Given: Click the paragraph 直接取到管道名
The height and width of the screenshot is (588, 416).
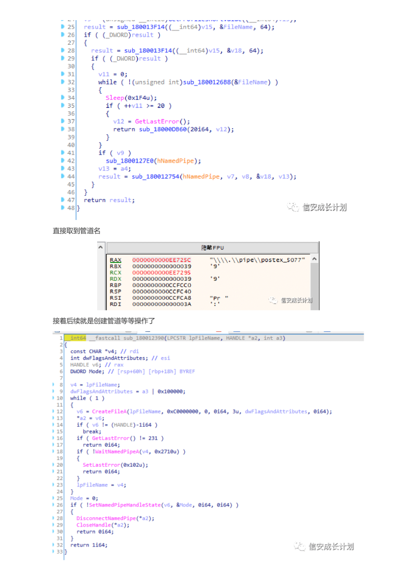Looking at the screenshot, I should 76,231.
